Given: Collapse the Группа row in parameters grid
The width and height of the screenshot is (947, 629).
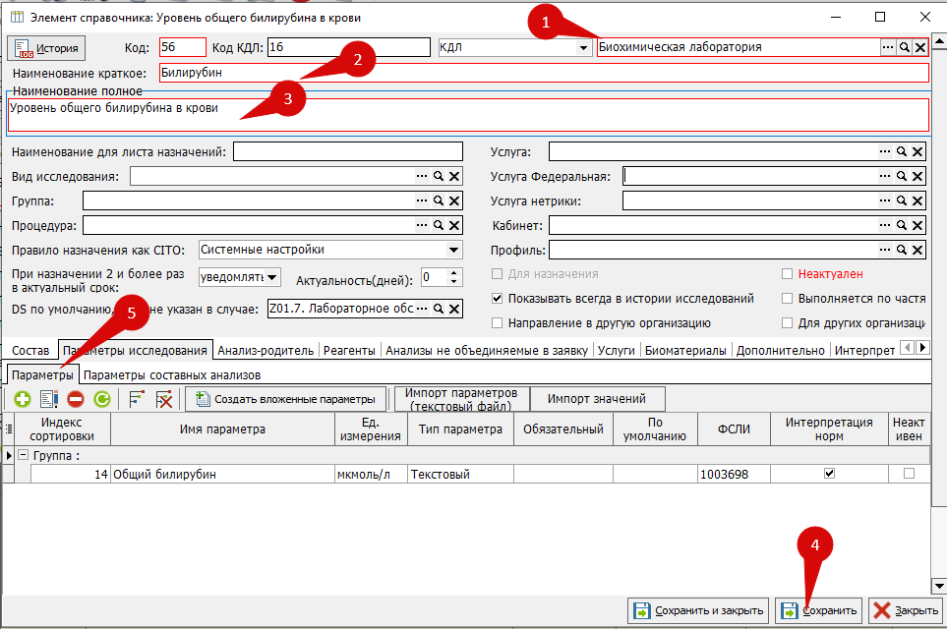Looking at the screenshot, I should 23,455.
